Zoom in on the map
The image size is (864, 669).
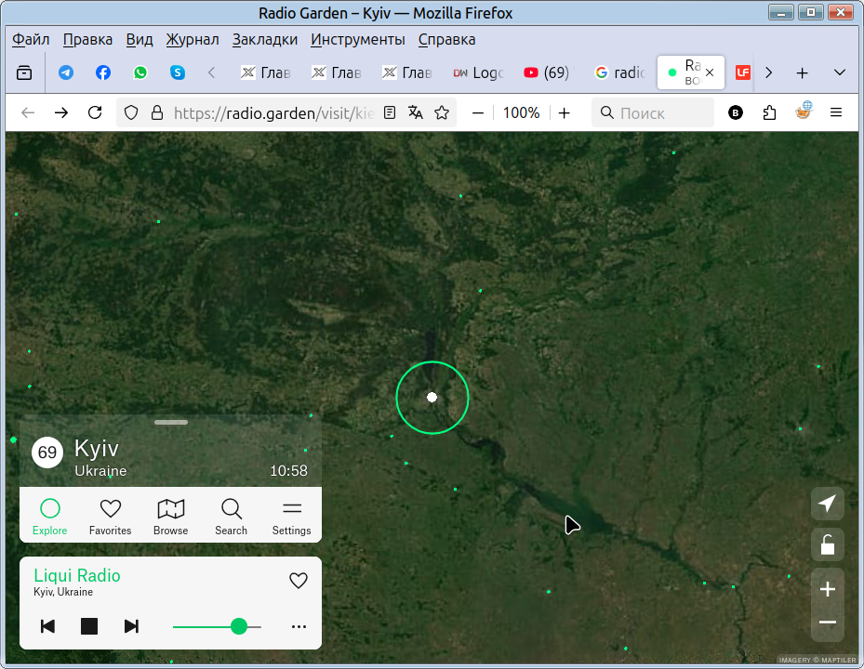click(x=828, y=588)
